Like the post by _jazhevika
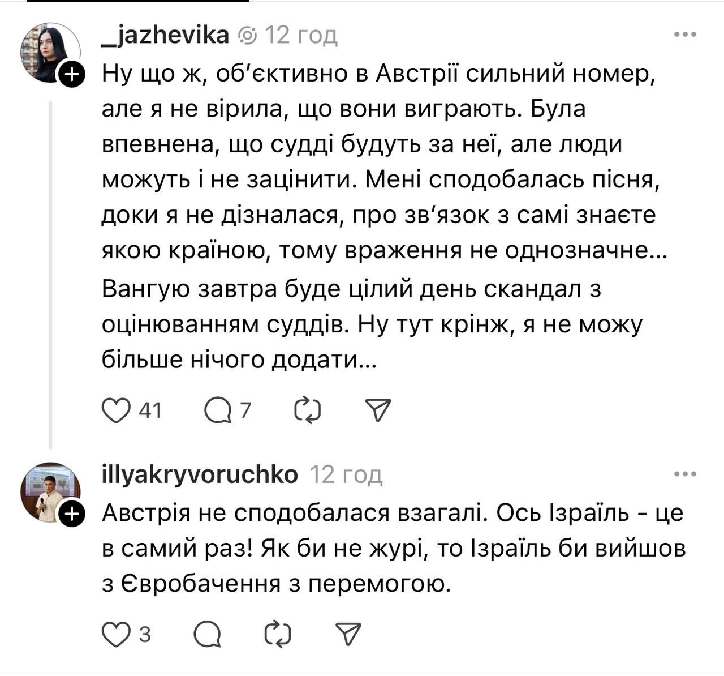This screenshot has width=724, height=676. tap(116, 410)
